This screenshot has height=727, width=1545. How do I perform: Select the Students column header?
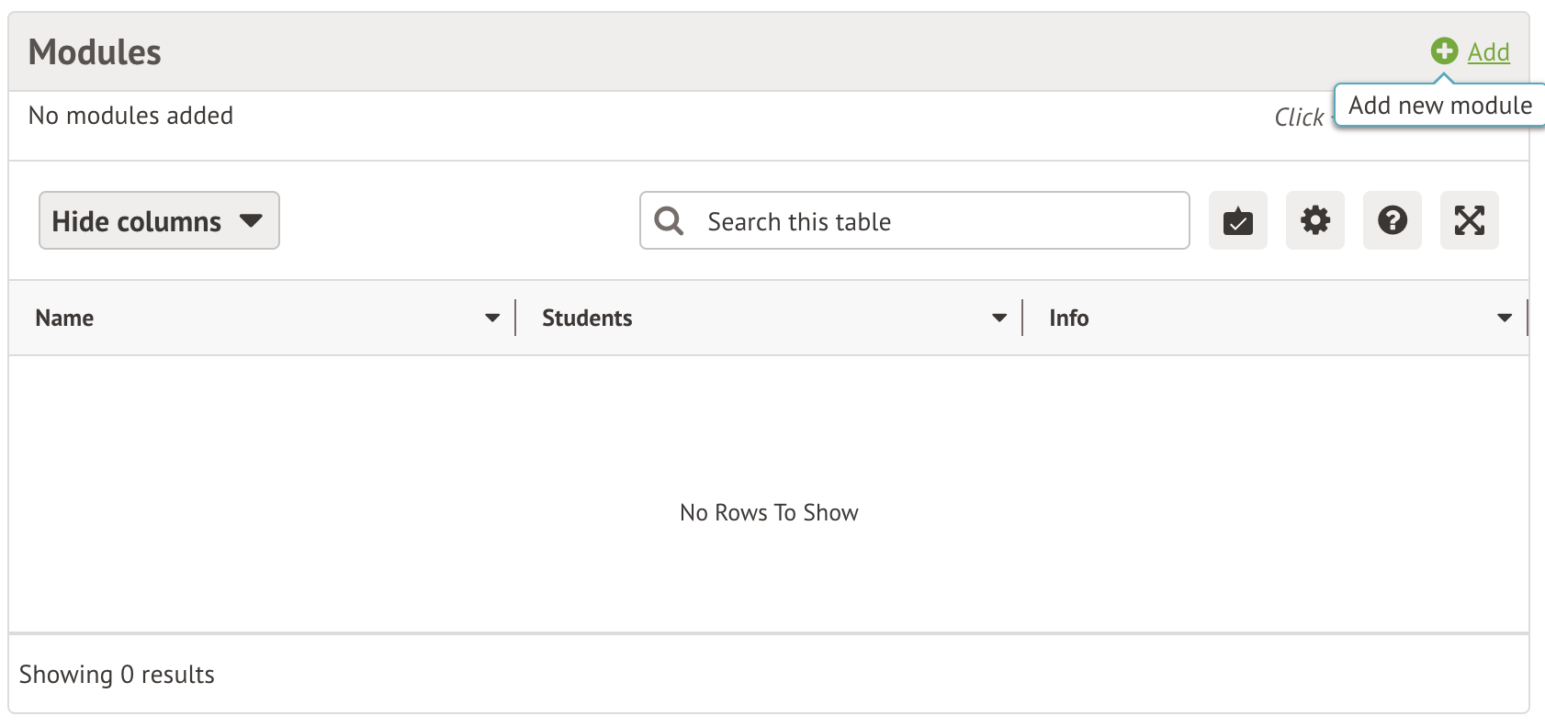click(x=586, y=318)
